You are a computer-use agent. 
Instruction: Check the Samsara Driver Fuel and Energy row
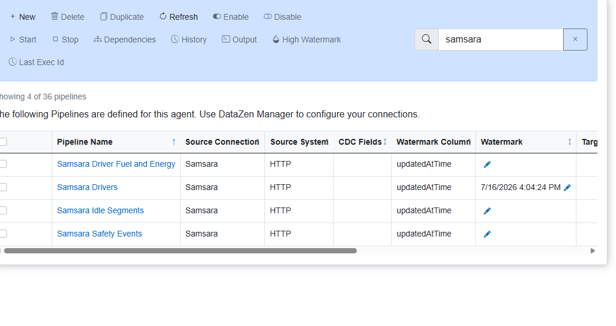[3, 164]
